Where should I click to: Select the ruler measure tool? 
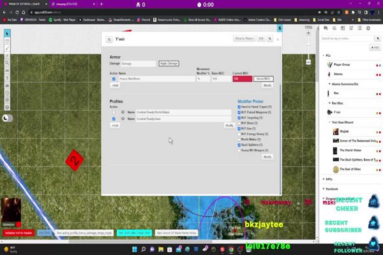[7, 71]
